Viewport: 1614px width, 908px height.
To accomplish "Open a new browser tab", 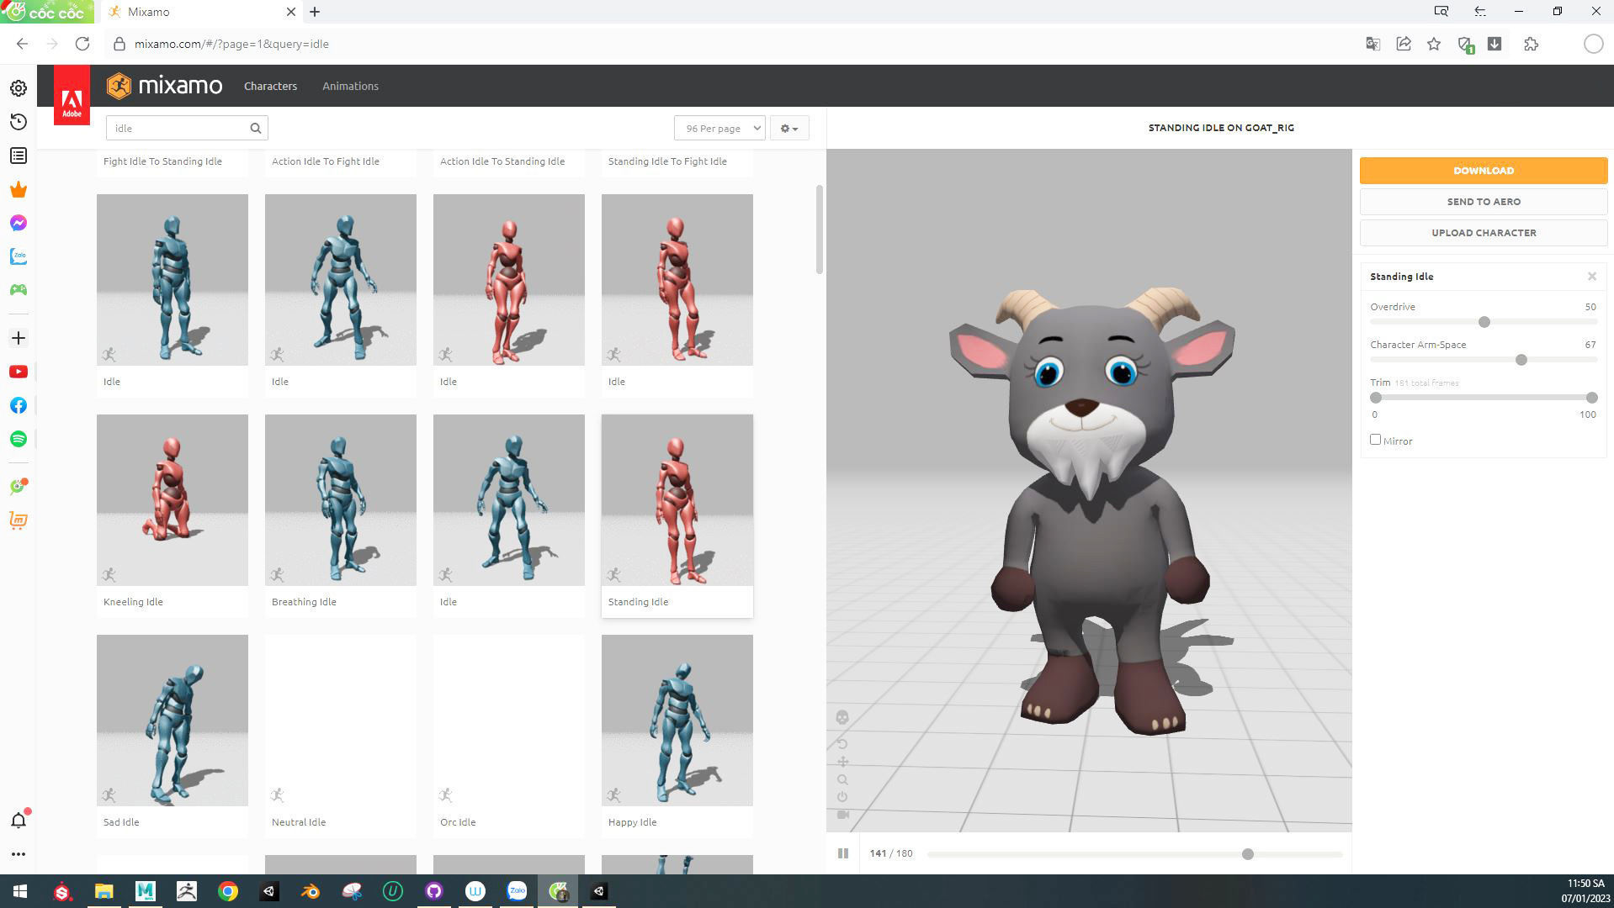I will [315, 12].
